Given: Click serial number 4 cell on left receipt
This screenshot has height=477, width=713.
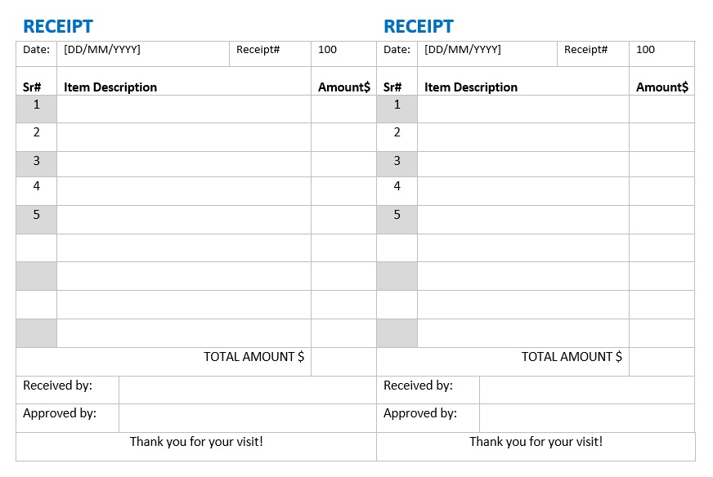Looking at the screenshot, I should coord(37,186).
